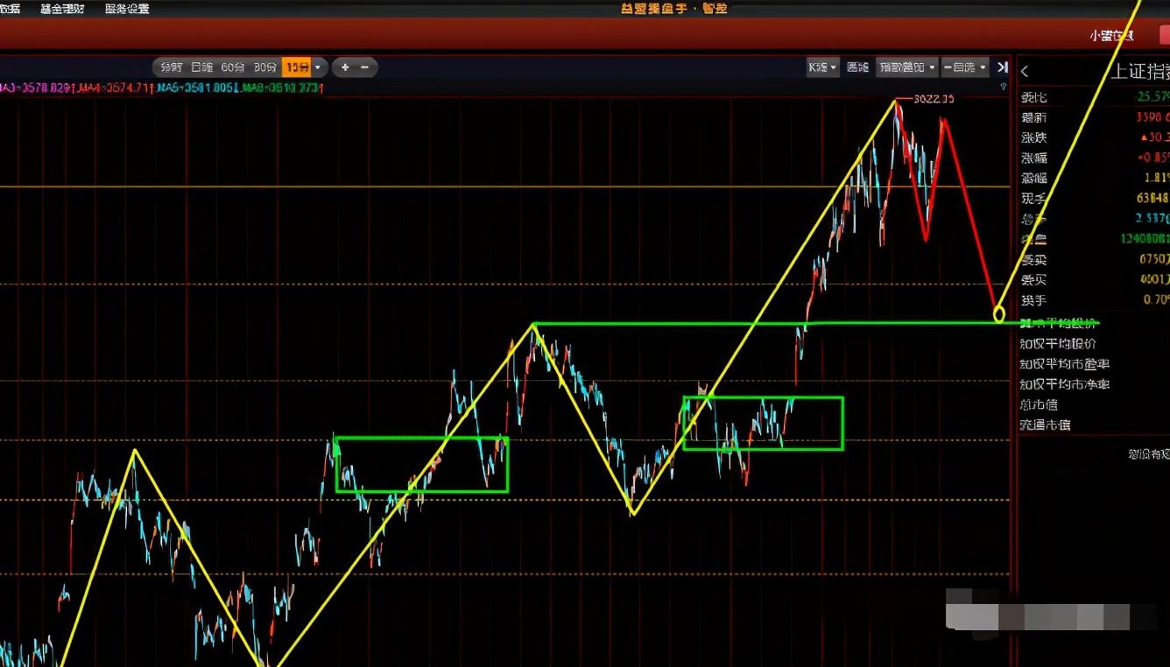Click the 画线 button in chart toolbar
This screenshot has width=1170, height=667.
(857, 67)
